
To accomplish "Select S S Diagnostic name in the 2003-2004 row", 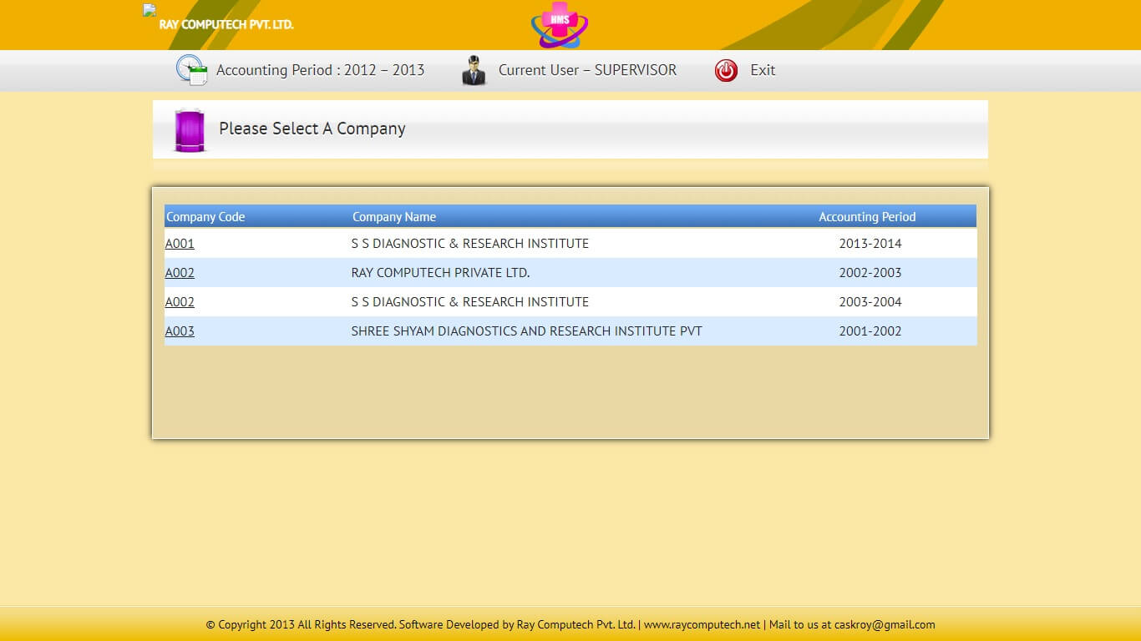I will click(x=470, y=302).
